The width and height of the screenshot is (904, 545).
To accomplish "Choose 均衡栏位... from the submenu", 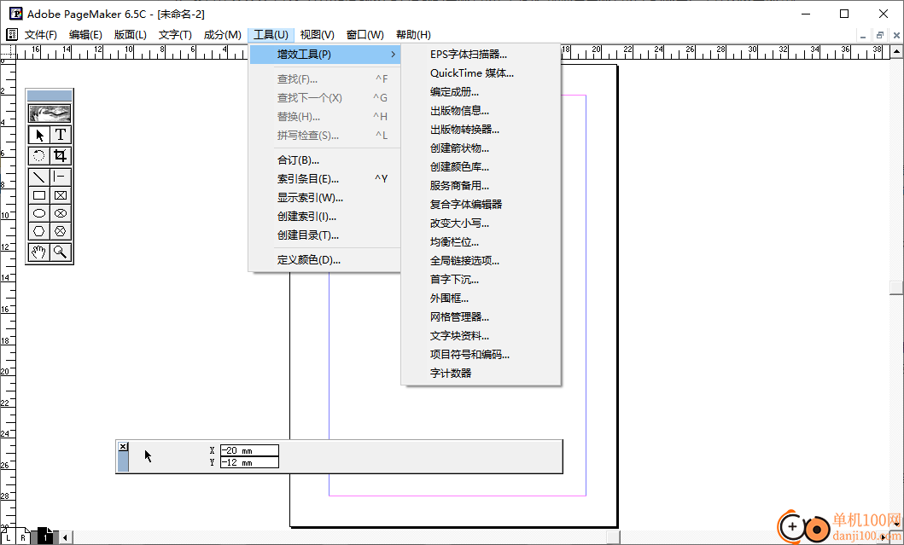I will pyautogui.click(x=481, y=242).
